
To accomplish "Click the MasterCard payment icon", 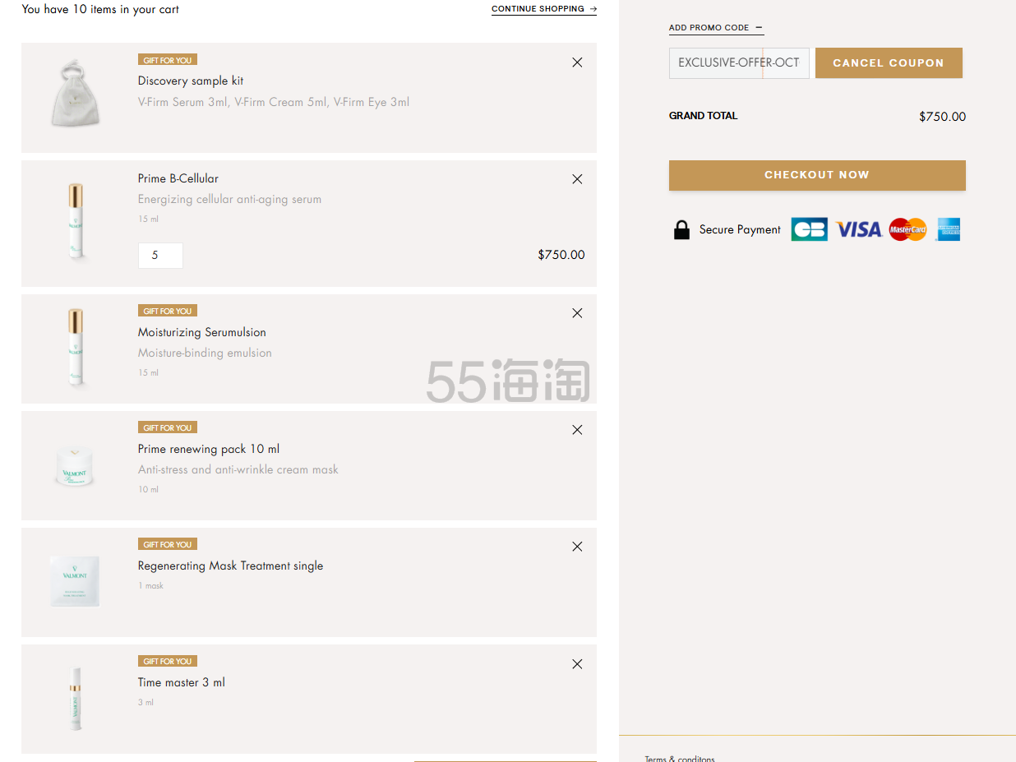I will click(907, 230).
